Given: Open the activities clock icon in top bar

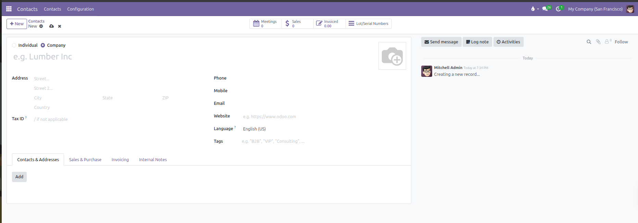Looking at the screenshot, I should pyautogui.click(x=559, y=9).
